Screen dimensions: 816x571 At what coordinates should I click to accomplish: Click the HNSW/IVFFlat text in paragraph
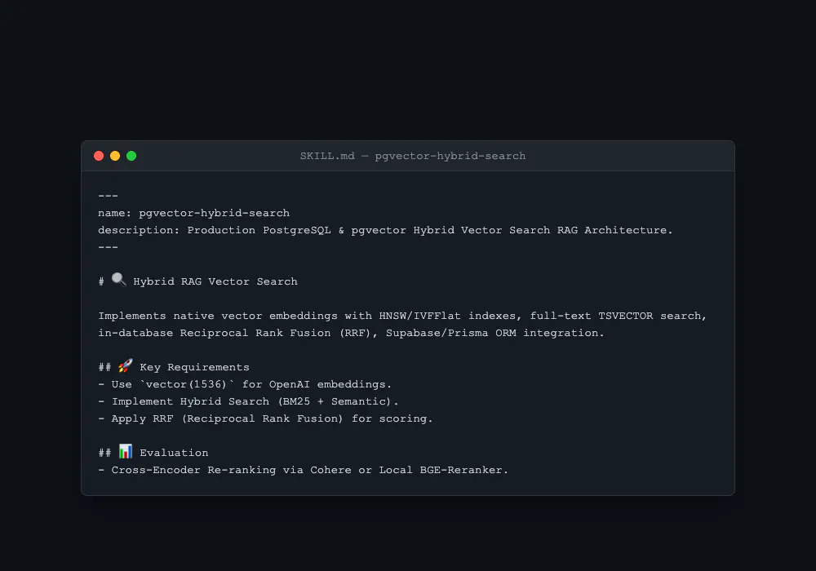pyautogui.click(x=420, y=316)
